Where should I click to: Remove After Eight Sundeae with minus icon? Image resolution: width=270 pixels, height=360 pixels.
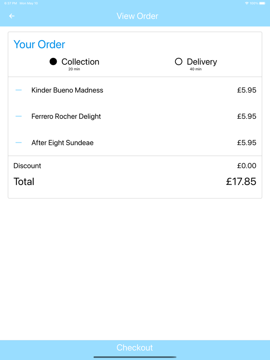19,143
